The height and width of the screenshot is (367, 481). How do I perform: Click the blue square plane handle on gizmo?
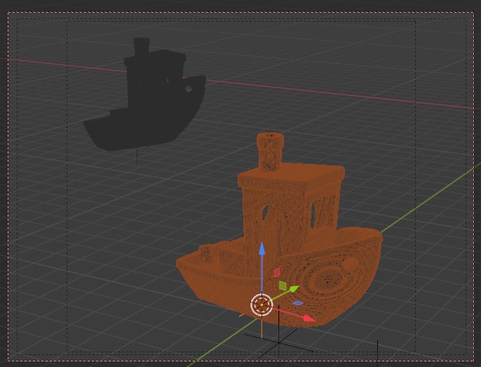click(x=297, y=303)
